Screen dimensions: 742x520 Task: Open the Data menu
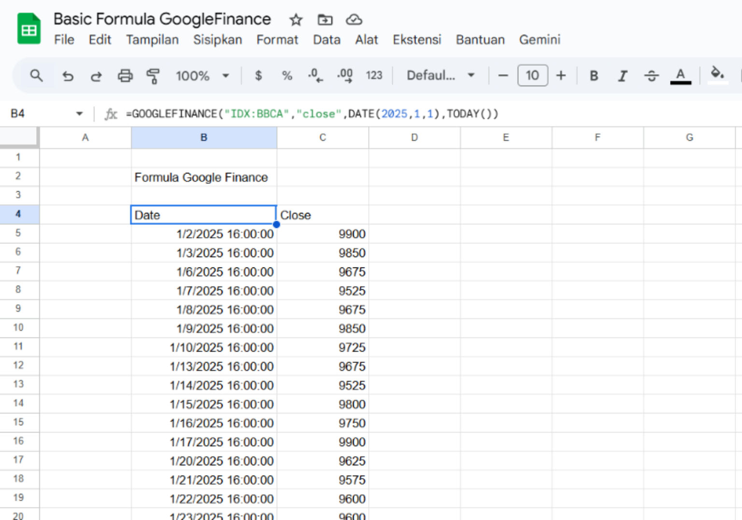[x=327, y=40]
